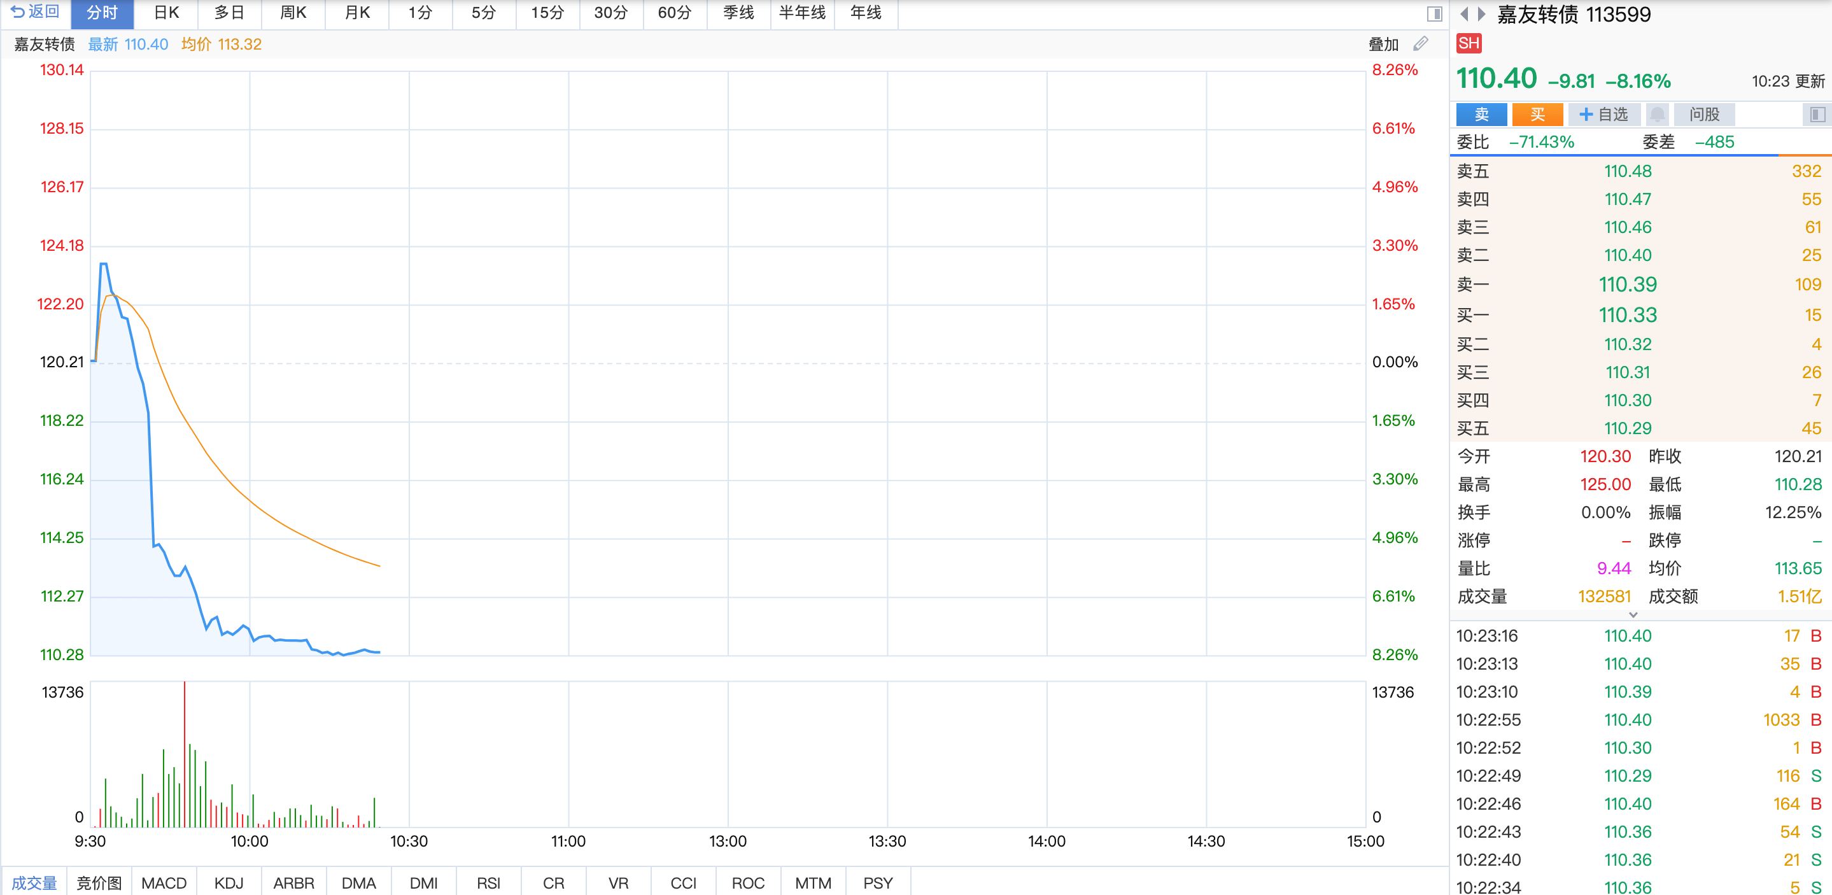Click 卖四 price 110.47

[x=1628, y=199]
